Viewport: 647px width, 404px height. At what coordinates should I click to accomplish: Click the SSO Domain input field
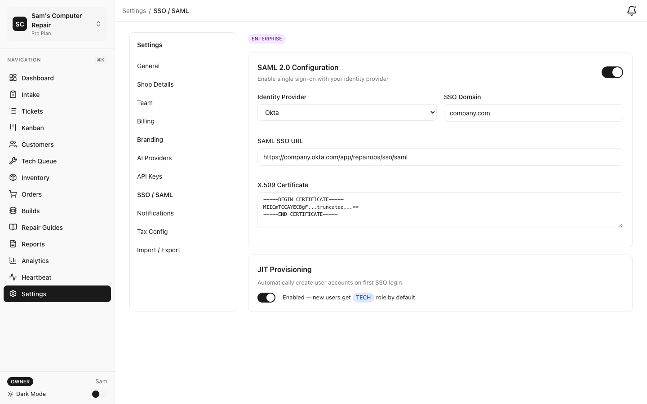[x=533, y=113]
